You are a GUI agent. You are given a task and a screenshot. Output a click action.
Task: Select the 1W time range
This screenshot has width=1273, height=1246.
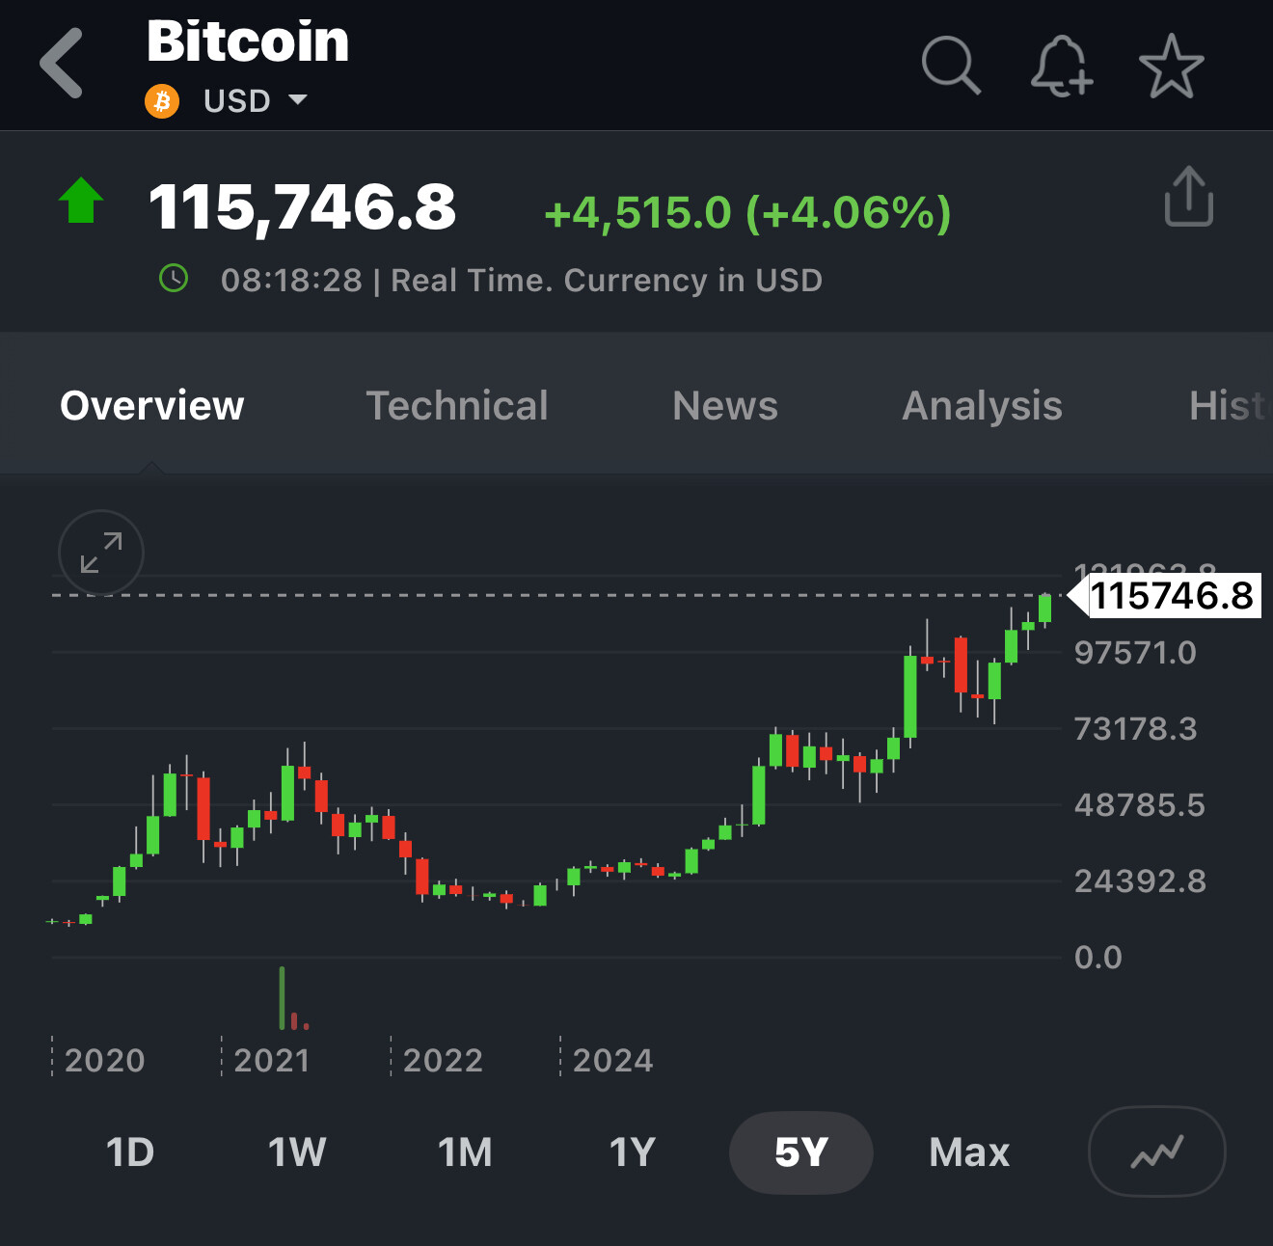click(297, 1152)
